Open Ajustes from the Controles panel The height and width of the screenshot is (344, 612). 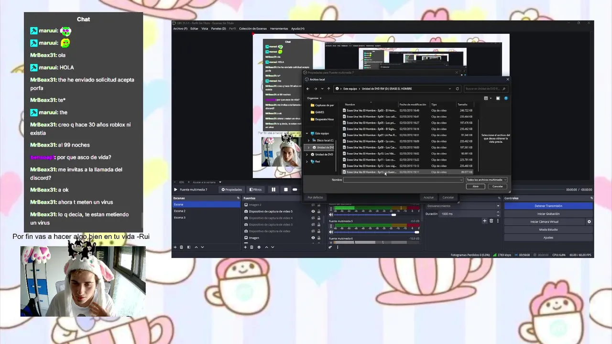coord(548,237)
